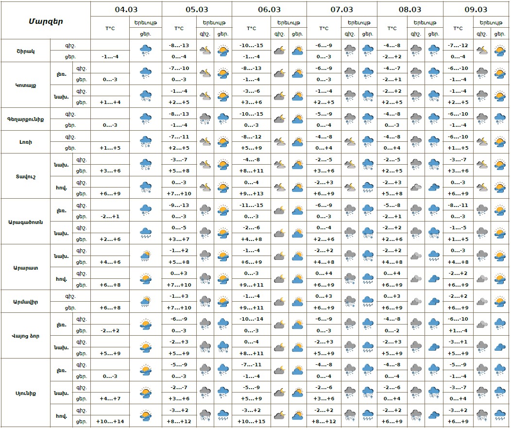Click Արմավիր weather icon for 04.03
This screenshot has width=511, height=428.
(145, 302)
